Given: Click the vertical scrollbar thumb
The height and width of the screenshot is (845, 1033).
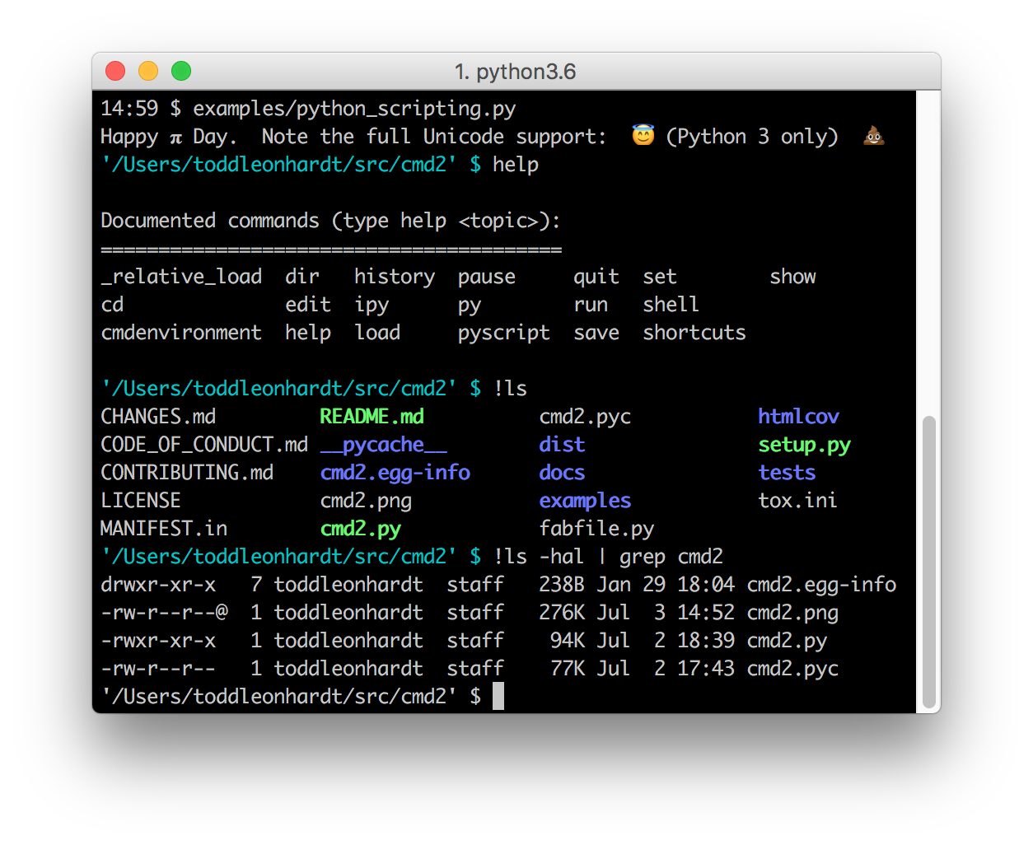Looking at the screenshot, I should (x=928, y=560).
